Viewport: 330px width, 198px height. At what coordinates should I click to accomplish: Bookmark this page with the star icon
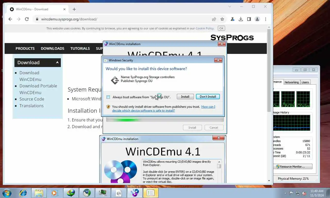222,19
